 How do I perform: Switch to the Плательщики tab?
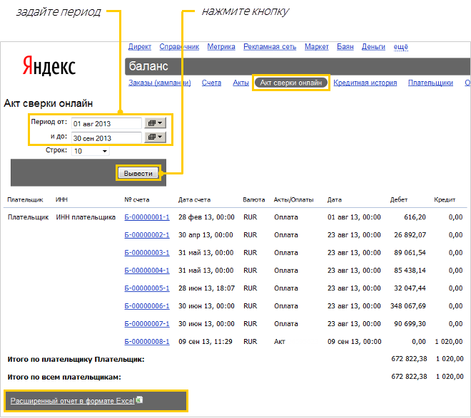(430, 83)
